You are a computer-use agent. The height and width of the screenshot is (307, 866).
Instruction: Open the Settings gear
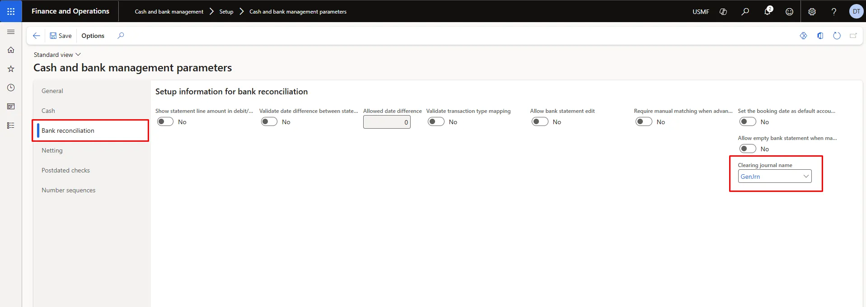click(812, 12)
